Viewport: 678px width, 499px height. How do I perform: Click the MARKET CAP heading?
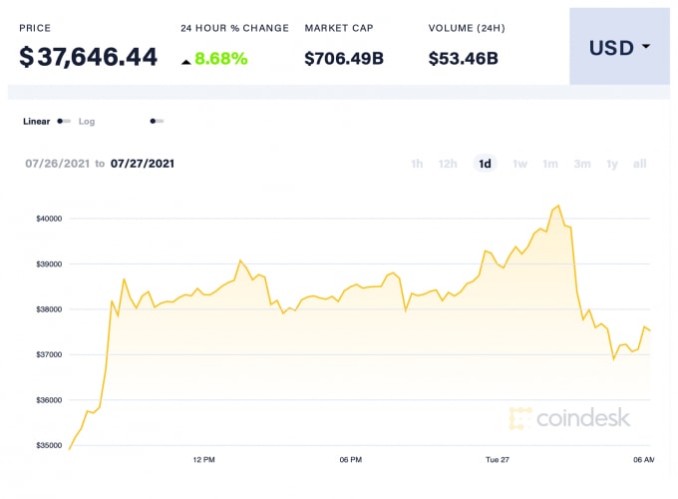pyautogui.click(x=339, y=28)
